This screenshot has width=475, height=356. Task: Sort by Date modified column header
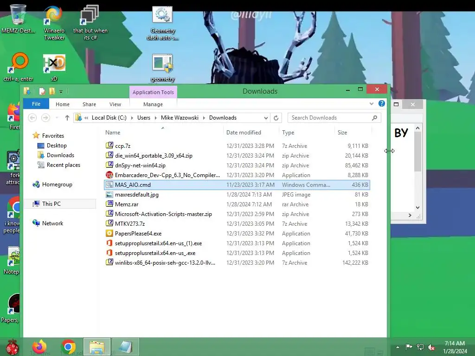click(244, 132)
